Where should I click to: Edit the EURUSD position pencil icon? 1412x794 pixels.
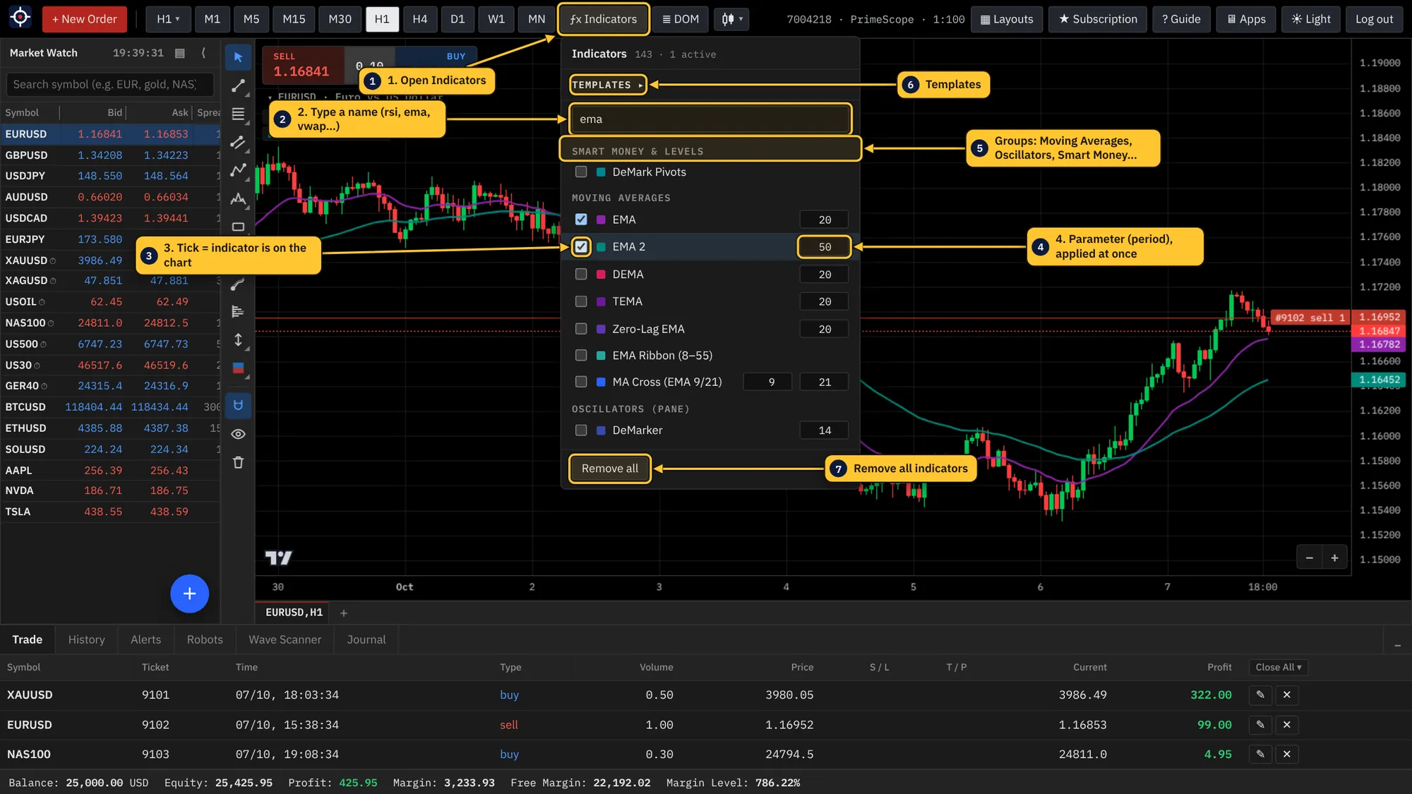1260,725
